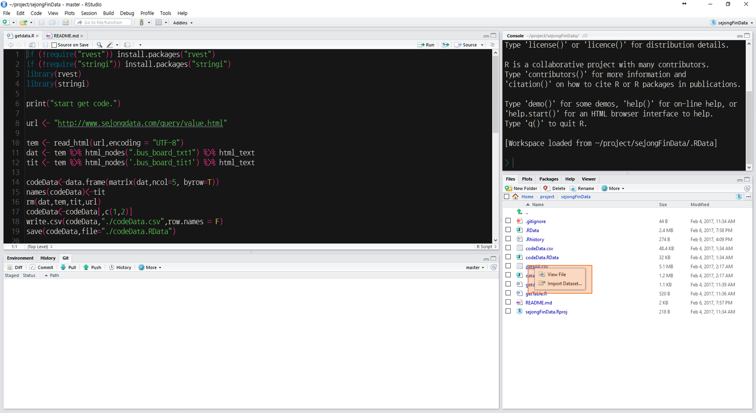Enable the Source on Save checkbox
This screenshot has width=756, height=413.
coord(54,45)
